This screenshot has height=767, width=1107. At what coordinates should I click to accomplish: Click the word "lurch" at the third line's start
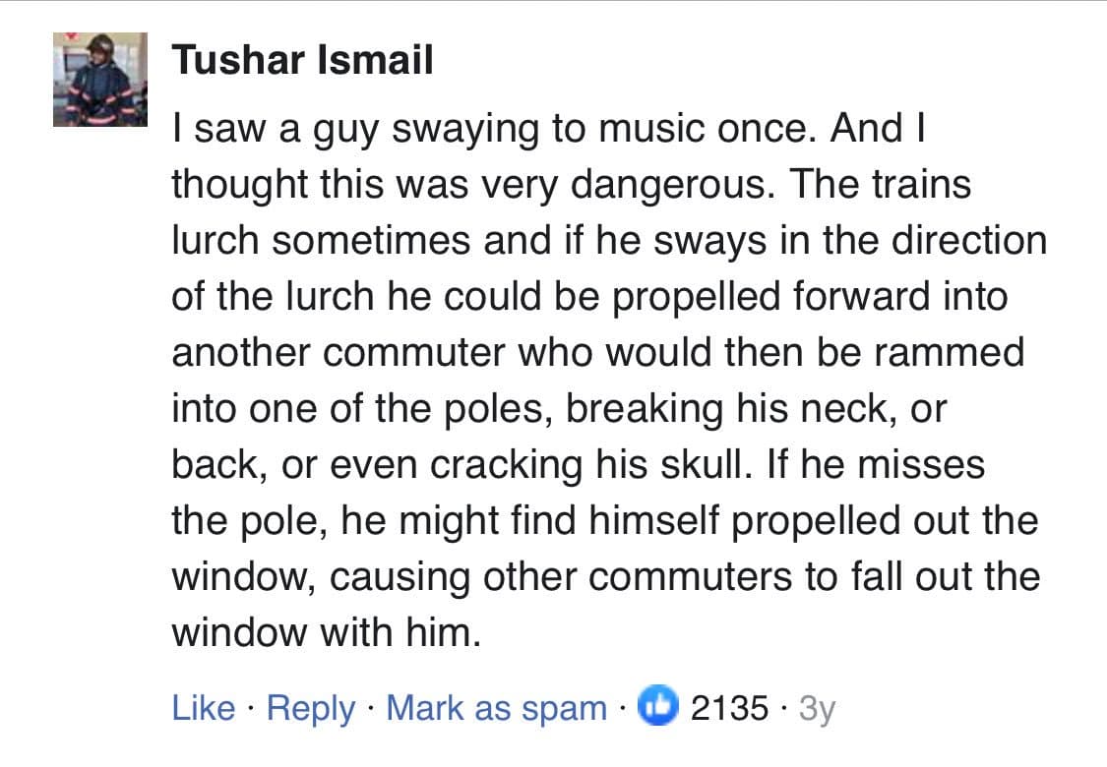(x=215, y=241)
